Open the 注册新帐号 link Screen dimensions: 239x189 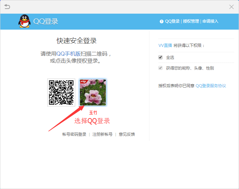pyautogui.click(x=103, y=134)
